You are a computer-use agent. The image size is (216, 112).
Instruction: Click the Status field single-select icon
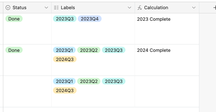[8, 8]
